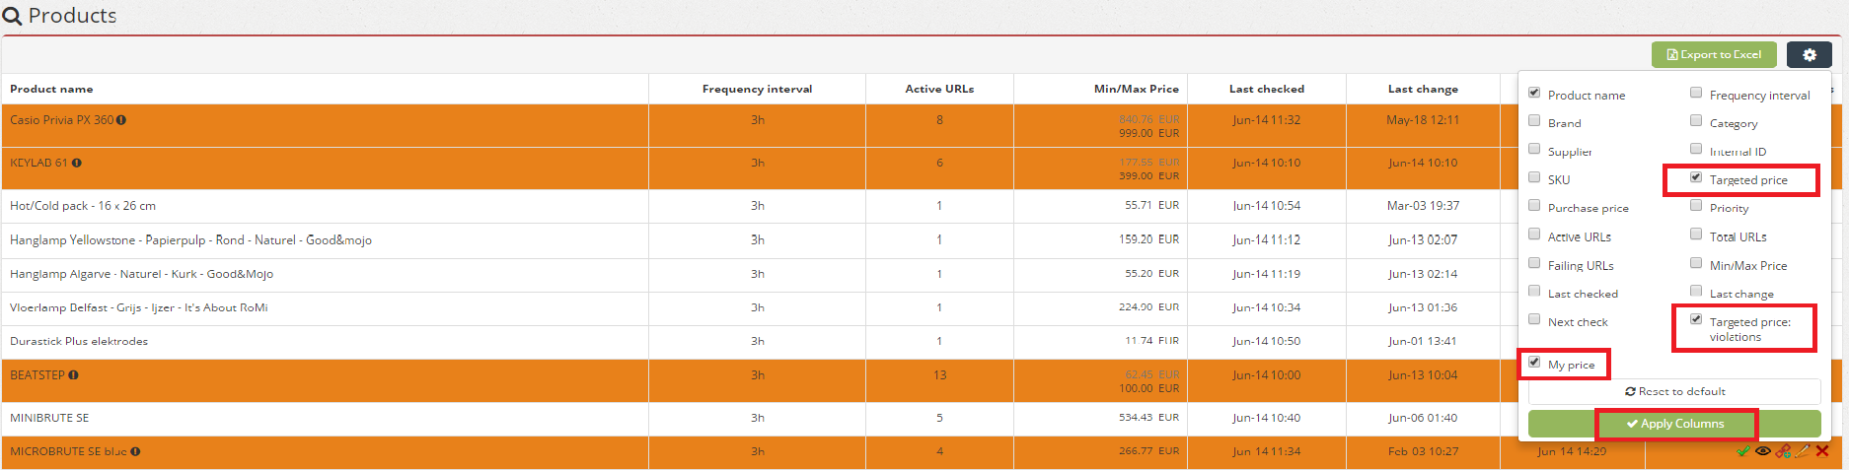Click info icon next to MICROBRUTE SE blue
Screen dimensions: 1849x470
(x=135, y=451)
